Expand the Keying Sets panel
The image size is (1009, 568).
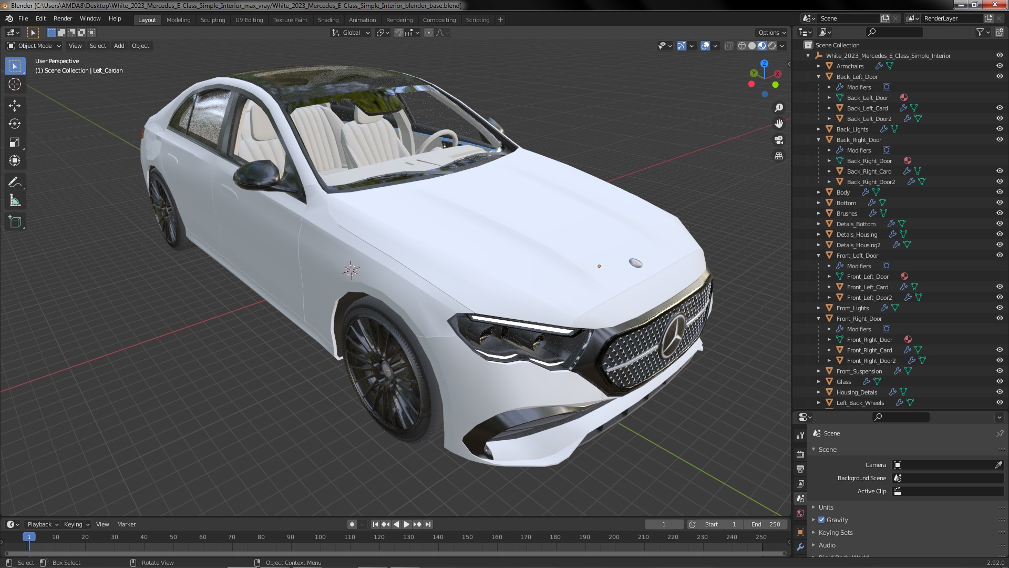pos(836,533)
